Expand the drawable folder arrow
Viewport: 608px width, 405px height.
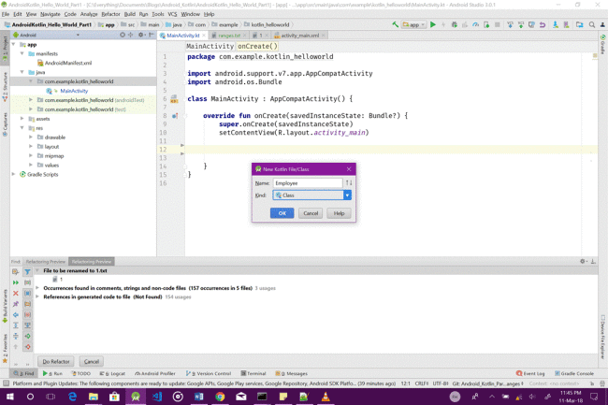tap(31, 137)
